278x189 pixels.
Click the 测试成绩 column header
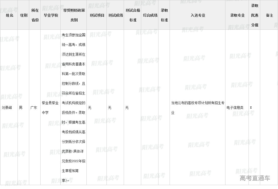[116, 16]
